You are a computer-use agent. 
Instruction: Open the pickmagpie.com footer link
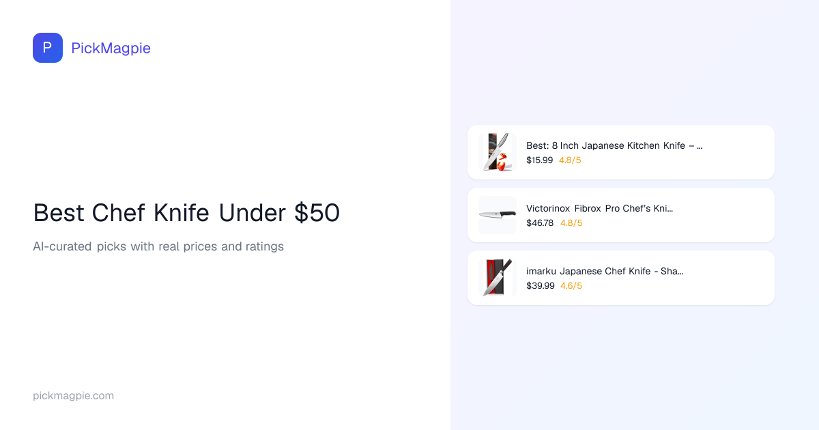pyautogui.click(x=73, y=396)
